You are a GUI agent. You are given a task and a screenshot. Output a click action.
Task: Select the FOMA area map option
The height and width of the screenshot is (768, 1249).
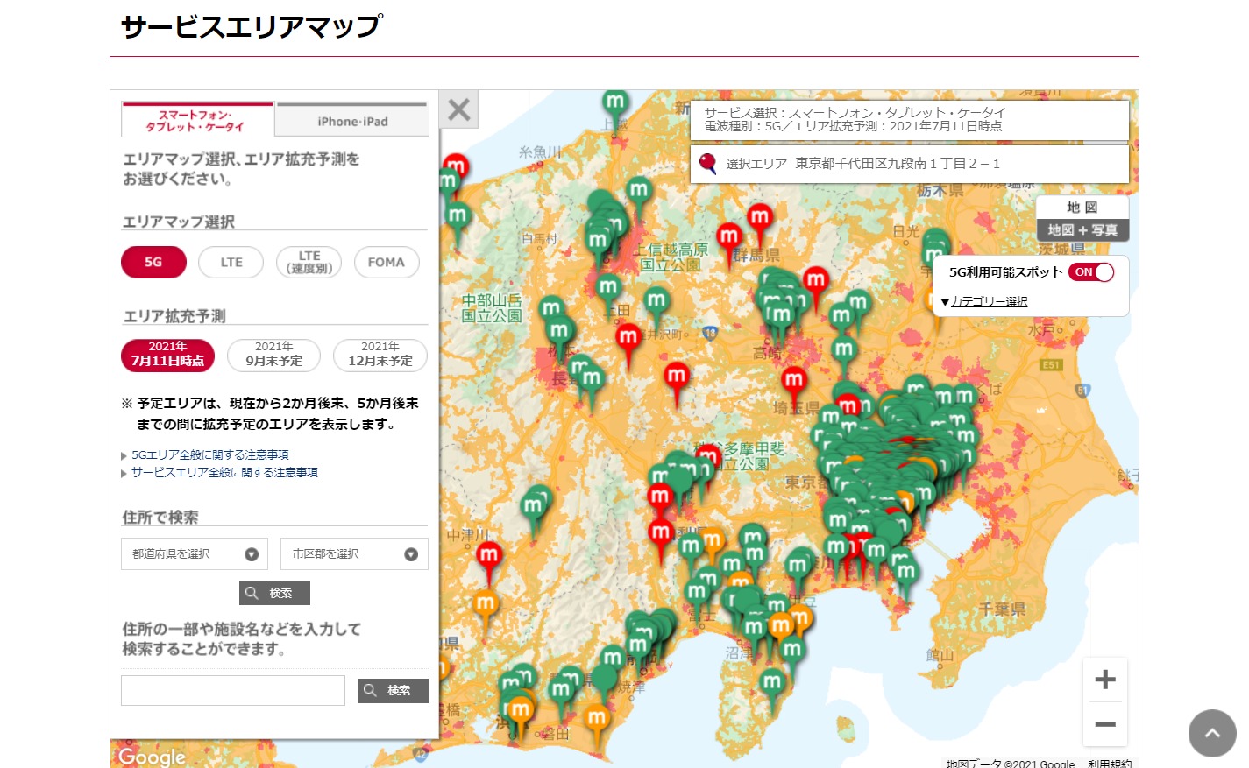[x=387, y=262]
